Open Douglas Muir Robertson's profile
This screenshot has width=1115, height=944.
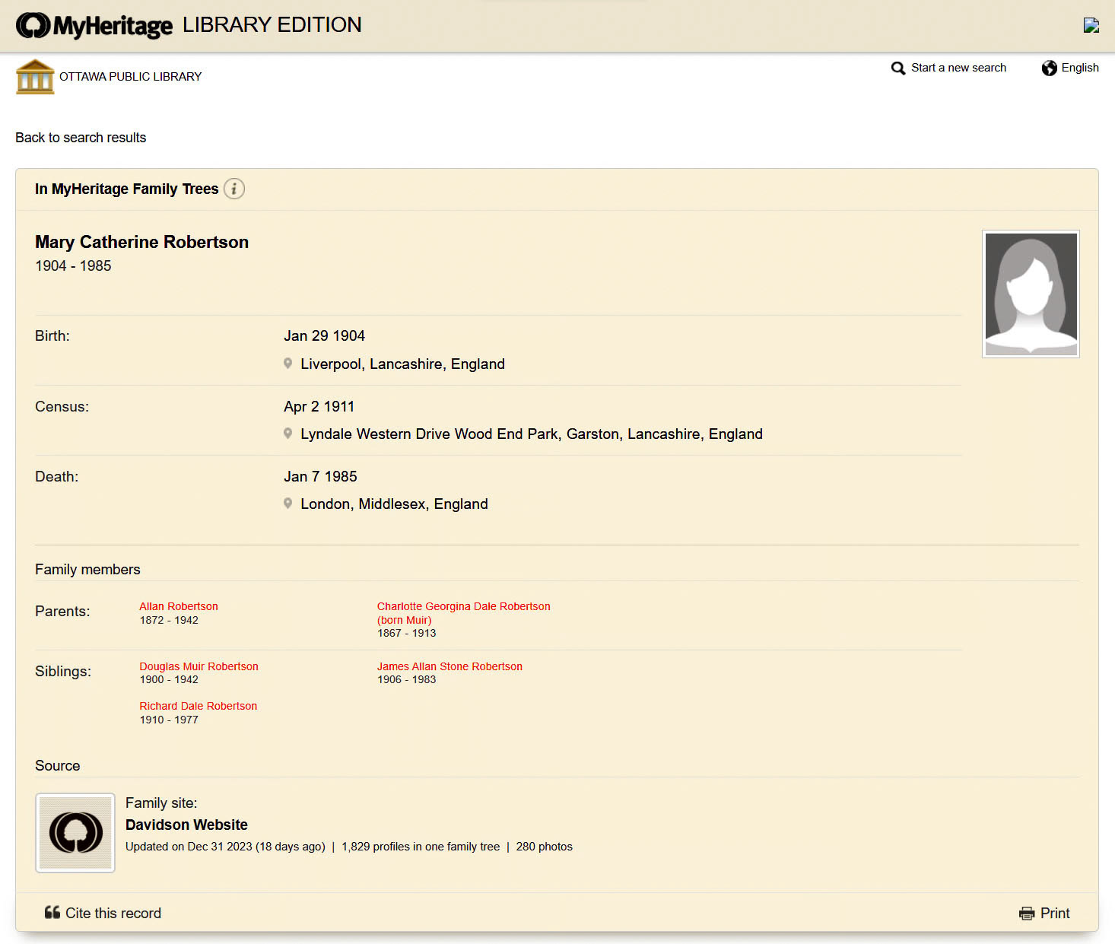tap(199, 666)
